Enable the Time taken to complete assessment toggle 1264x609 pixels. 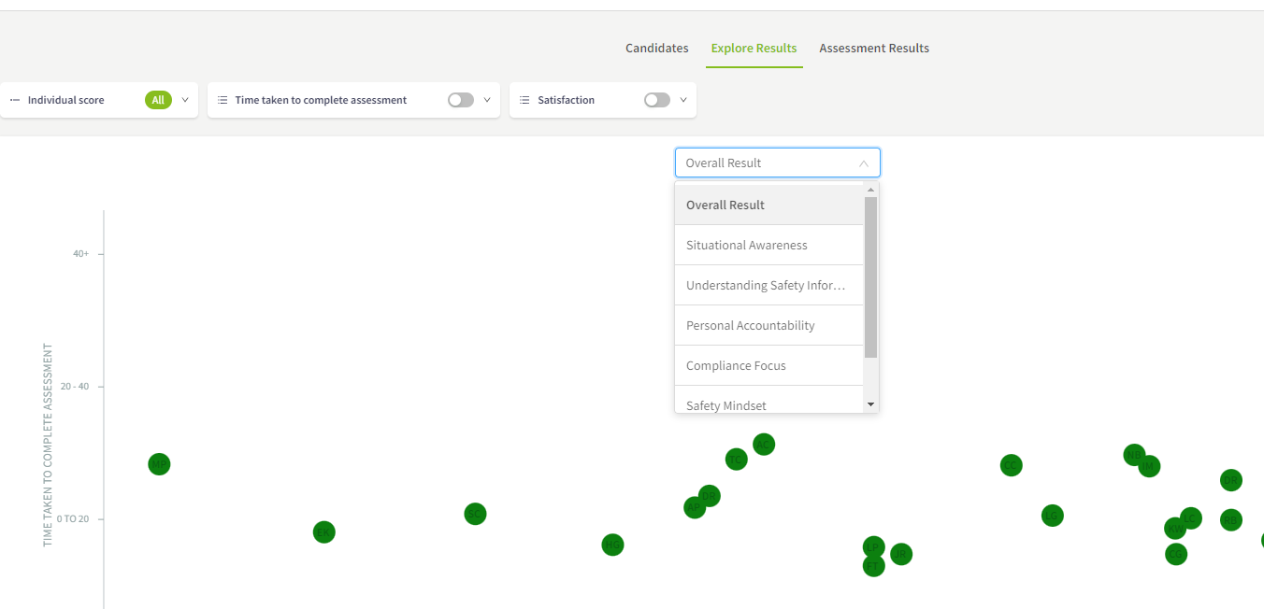[460, 100]
